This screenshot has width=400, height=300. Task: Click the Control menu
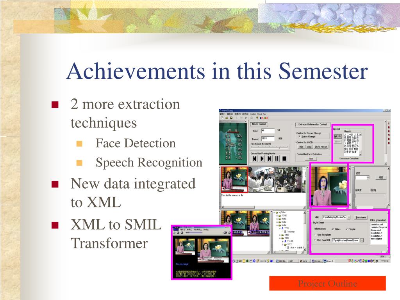tap(253, 114)
